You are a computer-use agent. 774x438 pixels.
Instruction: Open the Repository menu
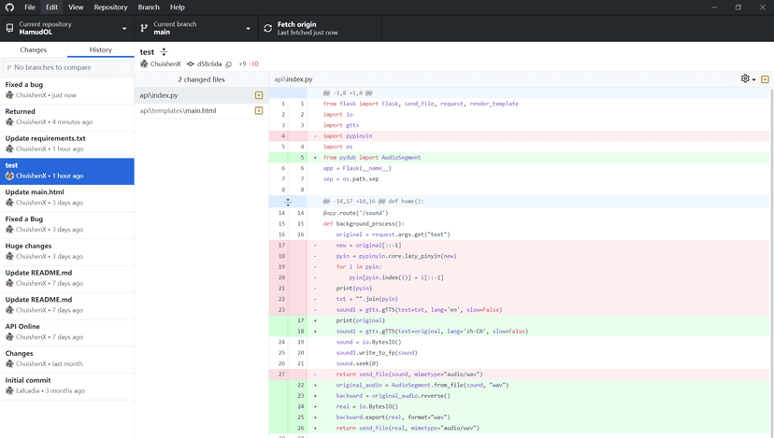[x=110, y=7]
